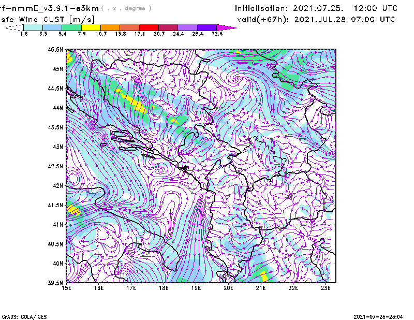Click the 41N latitude label
The image size is (414, 320).
click(x=58, y=224)
